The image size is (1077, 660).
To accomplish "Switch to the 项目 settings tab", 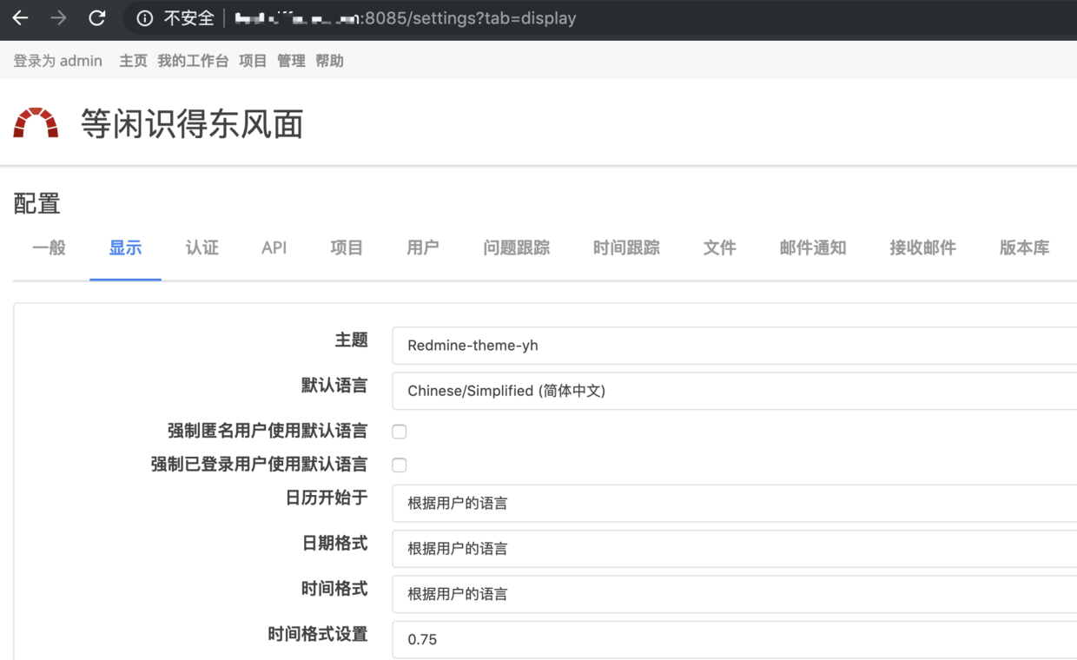I will tap(347, 248).
